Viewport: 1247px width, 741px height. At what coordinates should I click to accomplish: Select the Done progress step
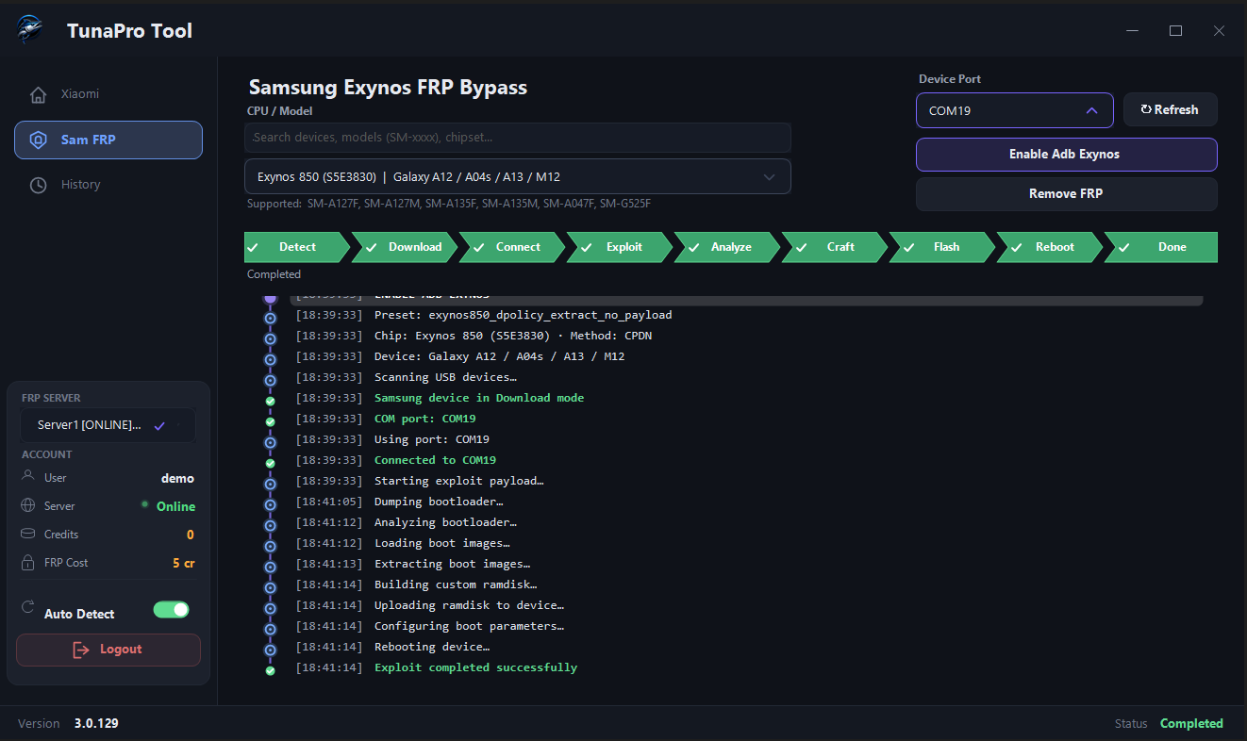1161,247
